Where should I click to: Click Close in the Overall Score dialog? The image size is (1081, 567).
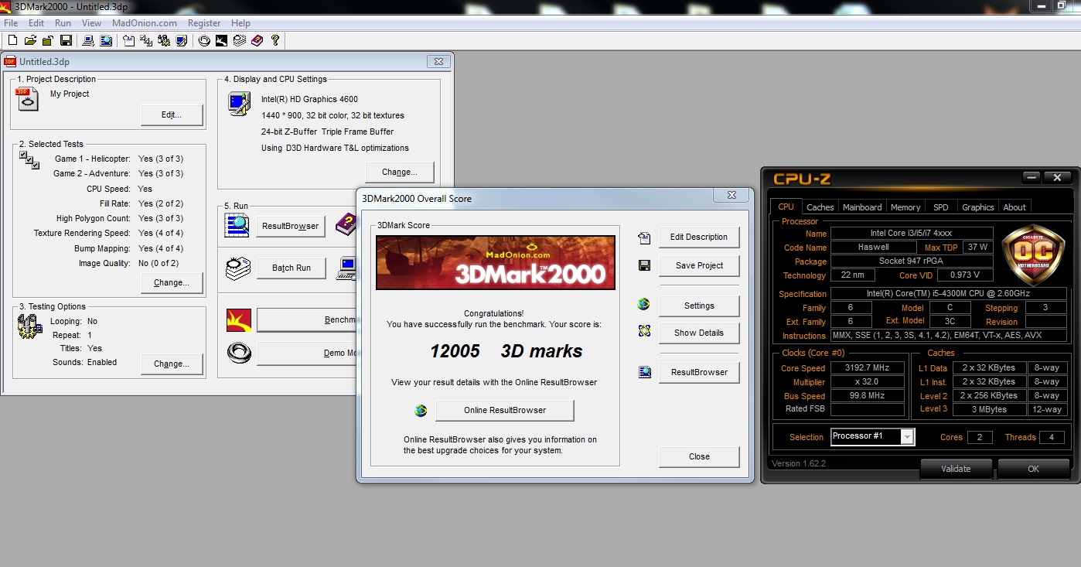coord(699,456)
